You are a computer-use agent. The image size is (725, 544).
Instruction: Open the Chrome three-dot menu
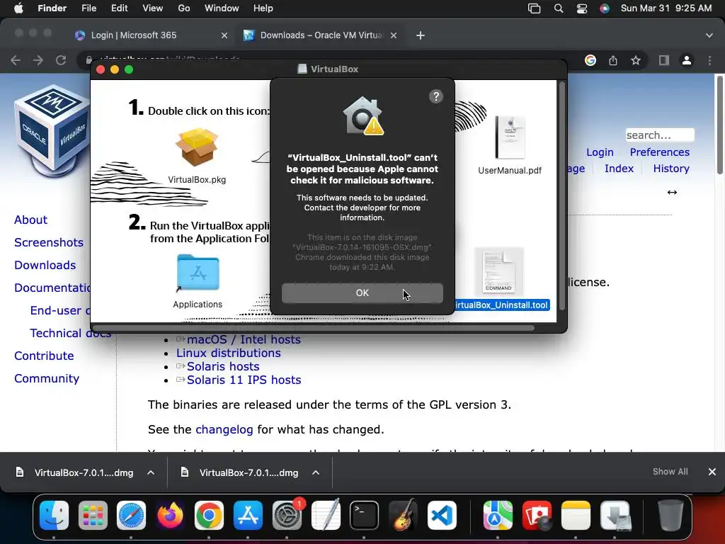click(709, 60)
